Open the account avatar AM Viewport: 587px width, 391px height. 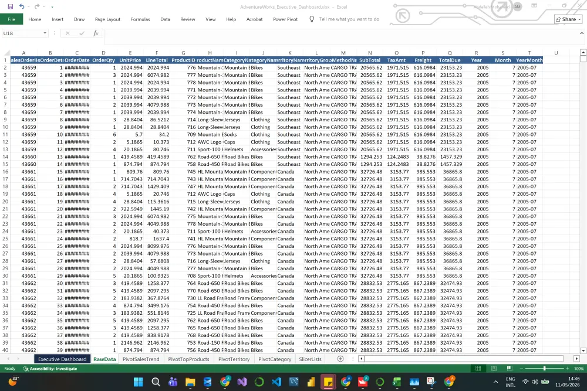(x=517, y=6)
